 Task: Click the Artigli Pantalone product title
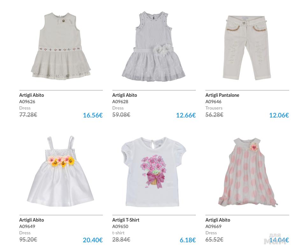point(222,95)
